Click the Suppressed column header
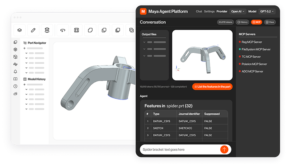Image resolution: width=287 pixels, height=166 pixels. [212, 114]
